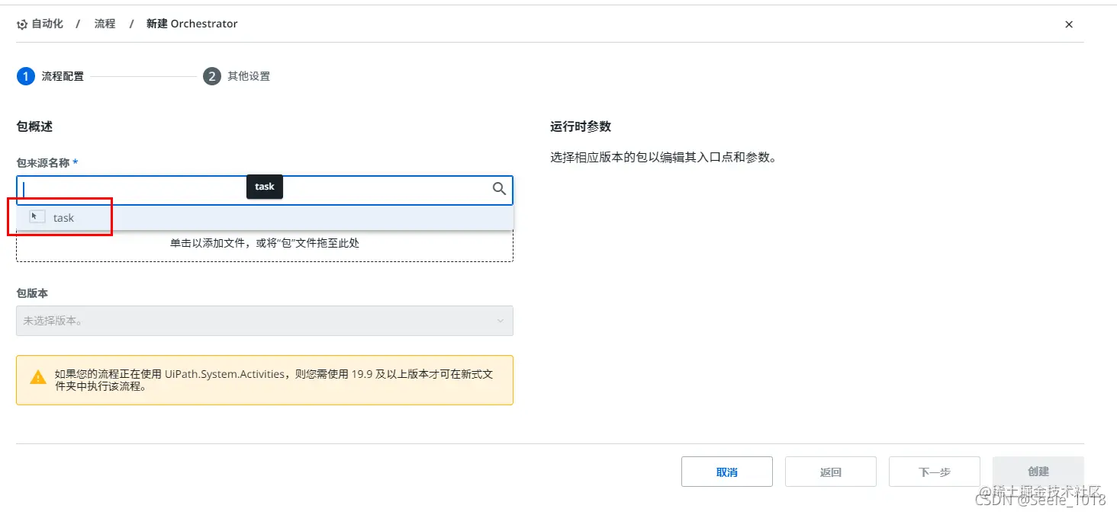Click the 下一步 button
The width and height of the screenshot is (1117, 515).
(x=934, y=471)
